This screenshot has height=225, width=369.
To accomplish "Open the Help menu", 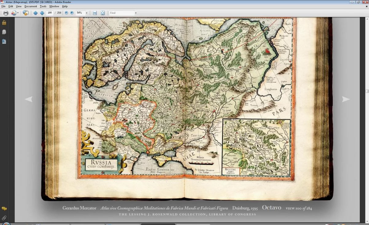I will [x=65, y=6].
